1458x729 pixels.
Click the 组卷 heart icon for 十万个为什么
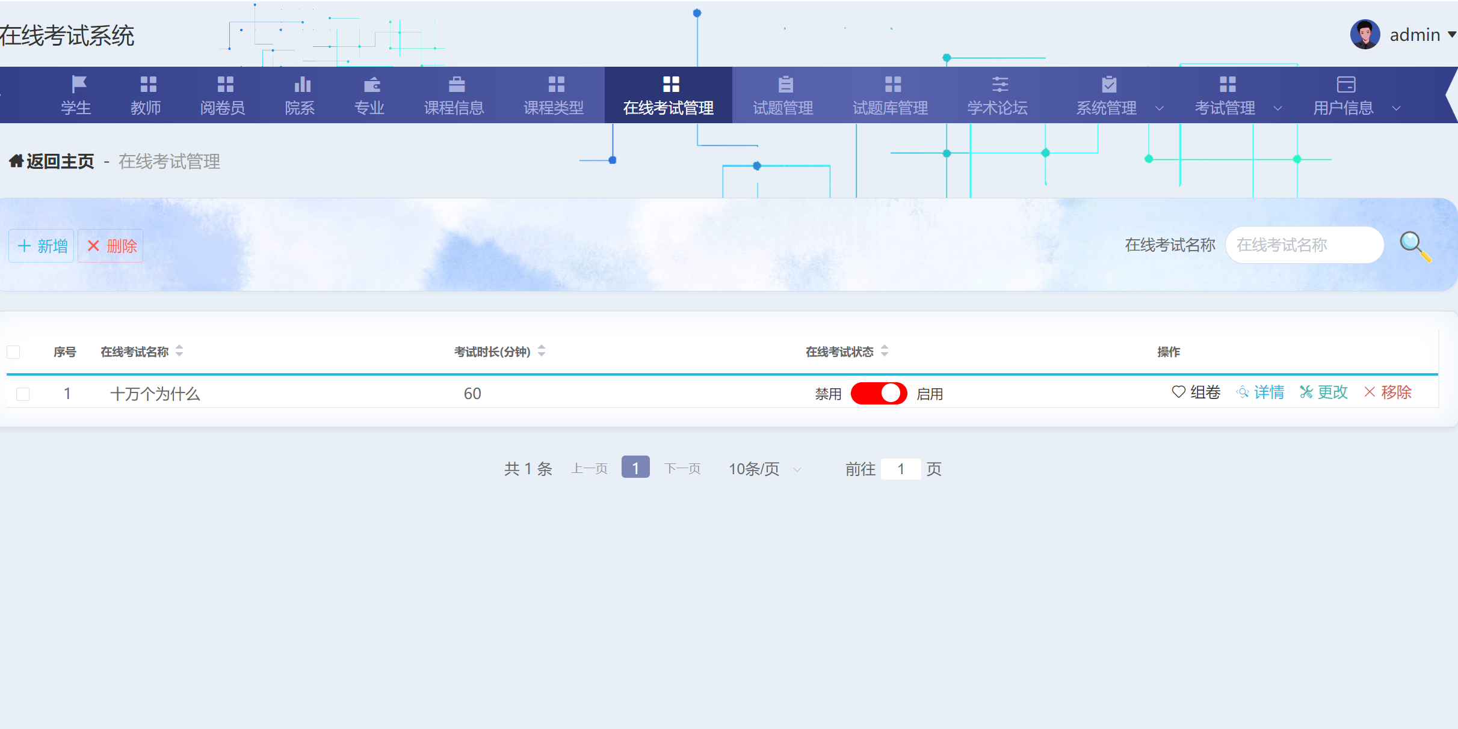click(x=1178, y=392)
